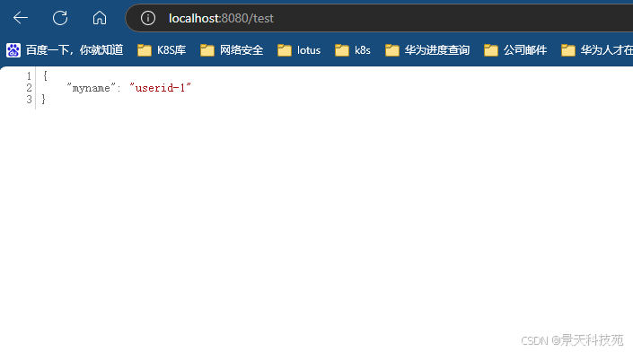Open the 华为人才在 bookmark folder
This screenshot has height=352, width=633.
coord(597,50)
